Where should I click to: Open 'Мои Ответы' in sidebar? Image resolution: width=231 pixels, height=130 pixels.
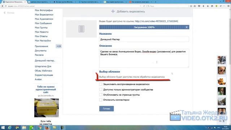pos(41,36)
